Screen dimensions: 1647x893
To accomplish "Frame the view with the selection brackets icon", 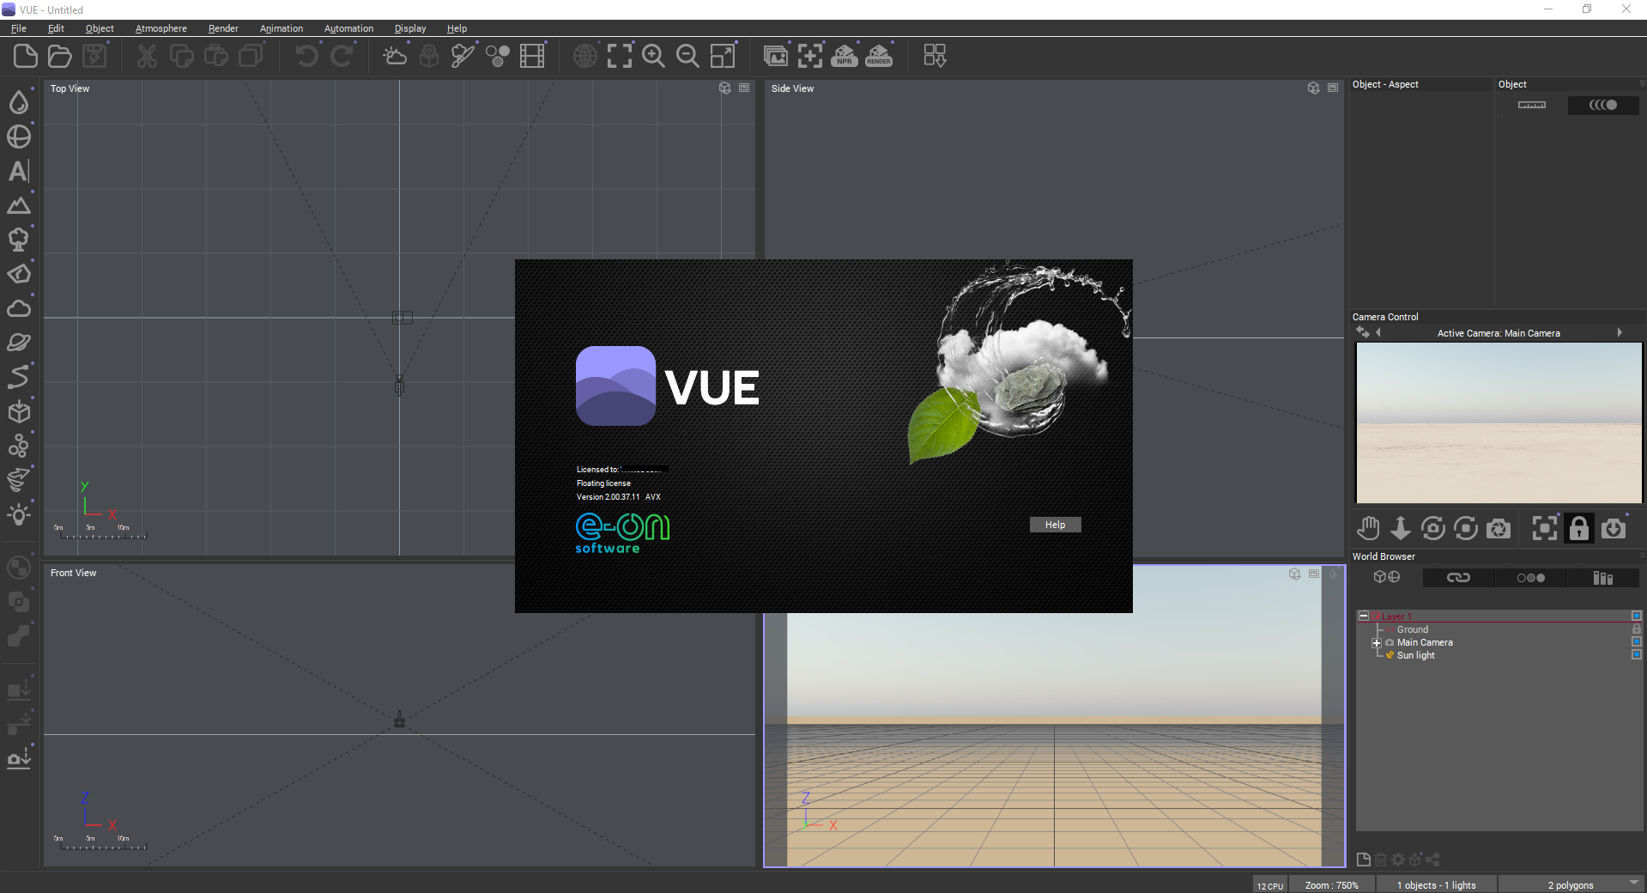I will pyautogui.click(x=620, y=57).
